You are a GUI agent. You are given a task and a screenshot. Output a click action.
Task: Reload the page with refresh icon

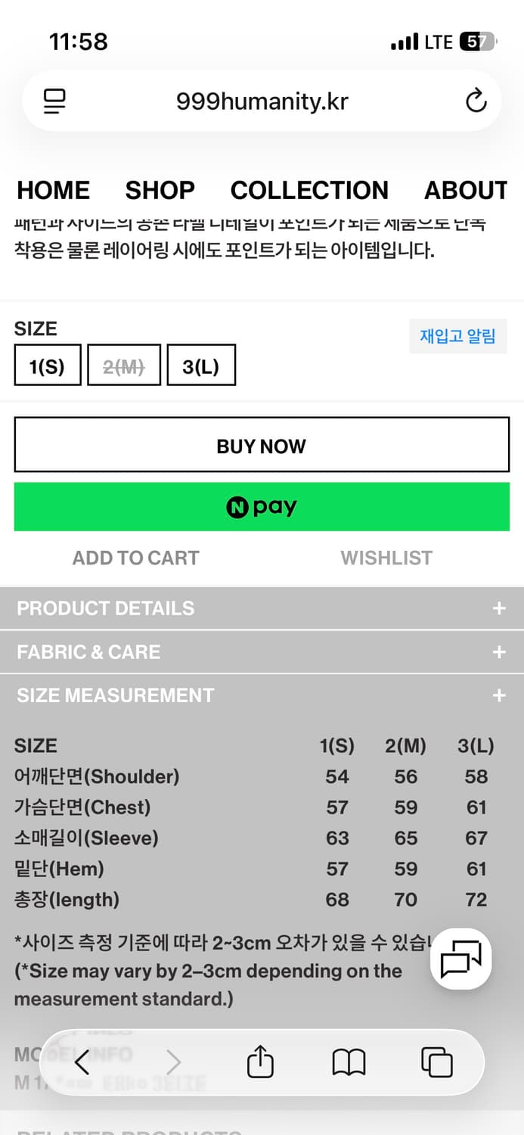point(476,101)
